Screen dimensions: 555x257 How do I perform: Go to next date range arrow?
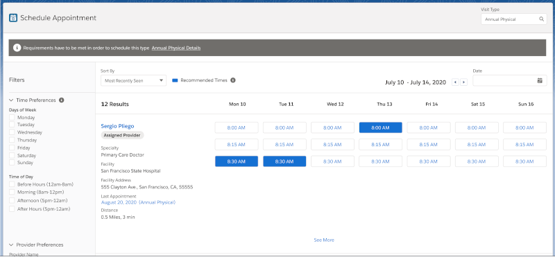pos(463,82)
